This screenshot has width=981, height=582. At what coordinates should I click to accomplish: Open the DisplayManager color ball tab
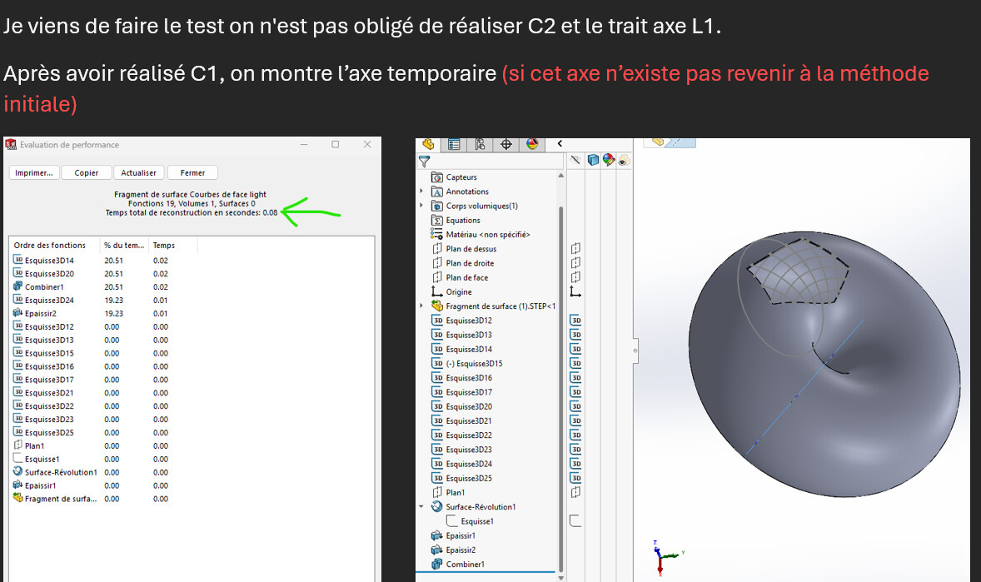(x=532, y=145)
